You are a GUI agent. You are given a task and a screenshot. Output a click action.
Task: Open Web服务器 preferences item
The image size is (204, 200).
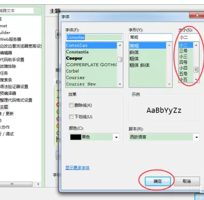[x=10, y=39]
